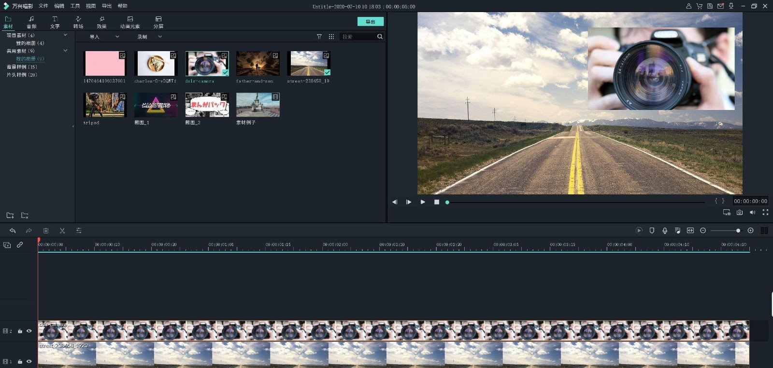This screenshot has height=368, width=773.
Task: Collapse the 项目素材 (4) tree group
Action: point(65,35)
